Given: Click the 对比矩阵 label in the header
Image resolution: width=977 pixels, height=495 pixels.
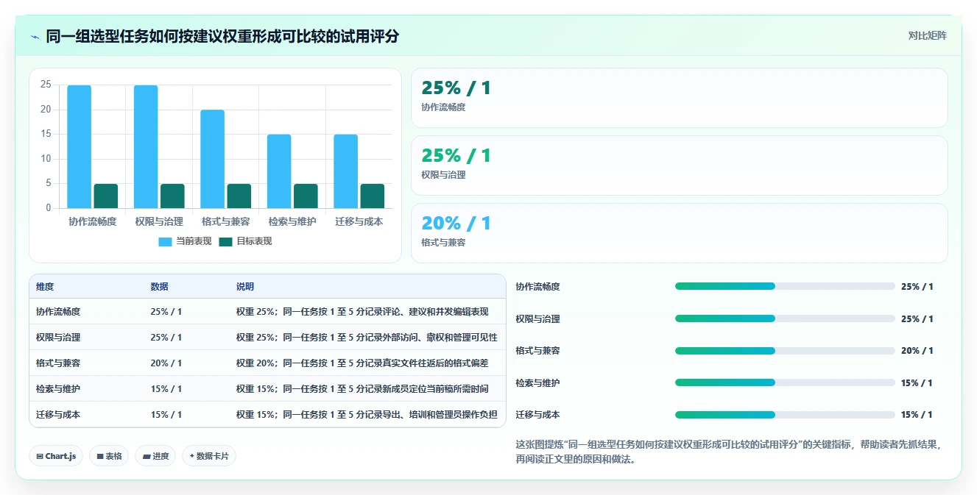Looking at the screenshot, I should (928, 35).
